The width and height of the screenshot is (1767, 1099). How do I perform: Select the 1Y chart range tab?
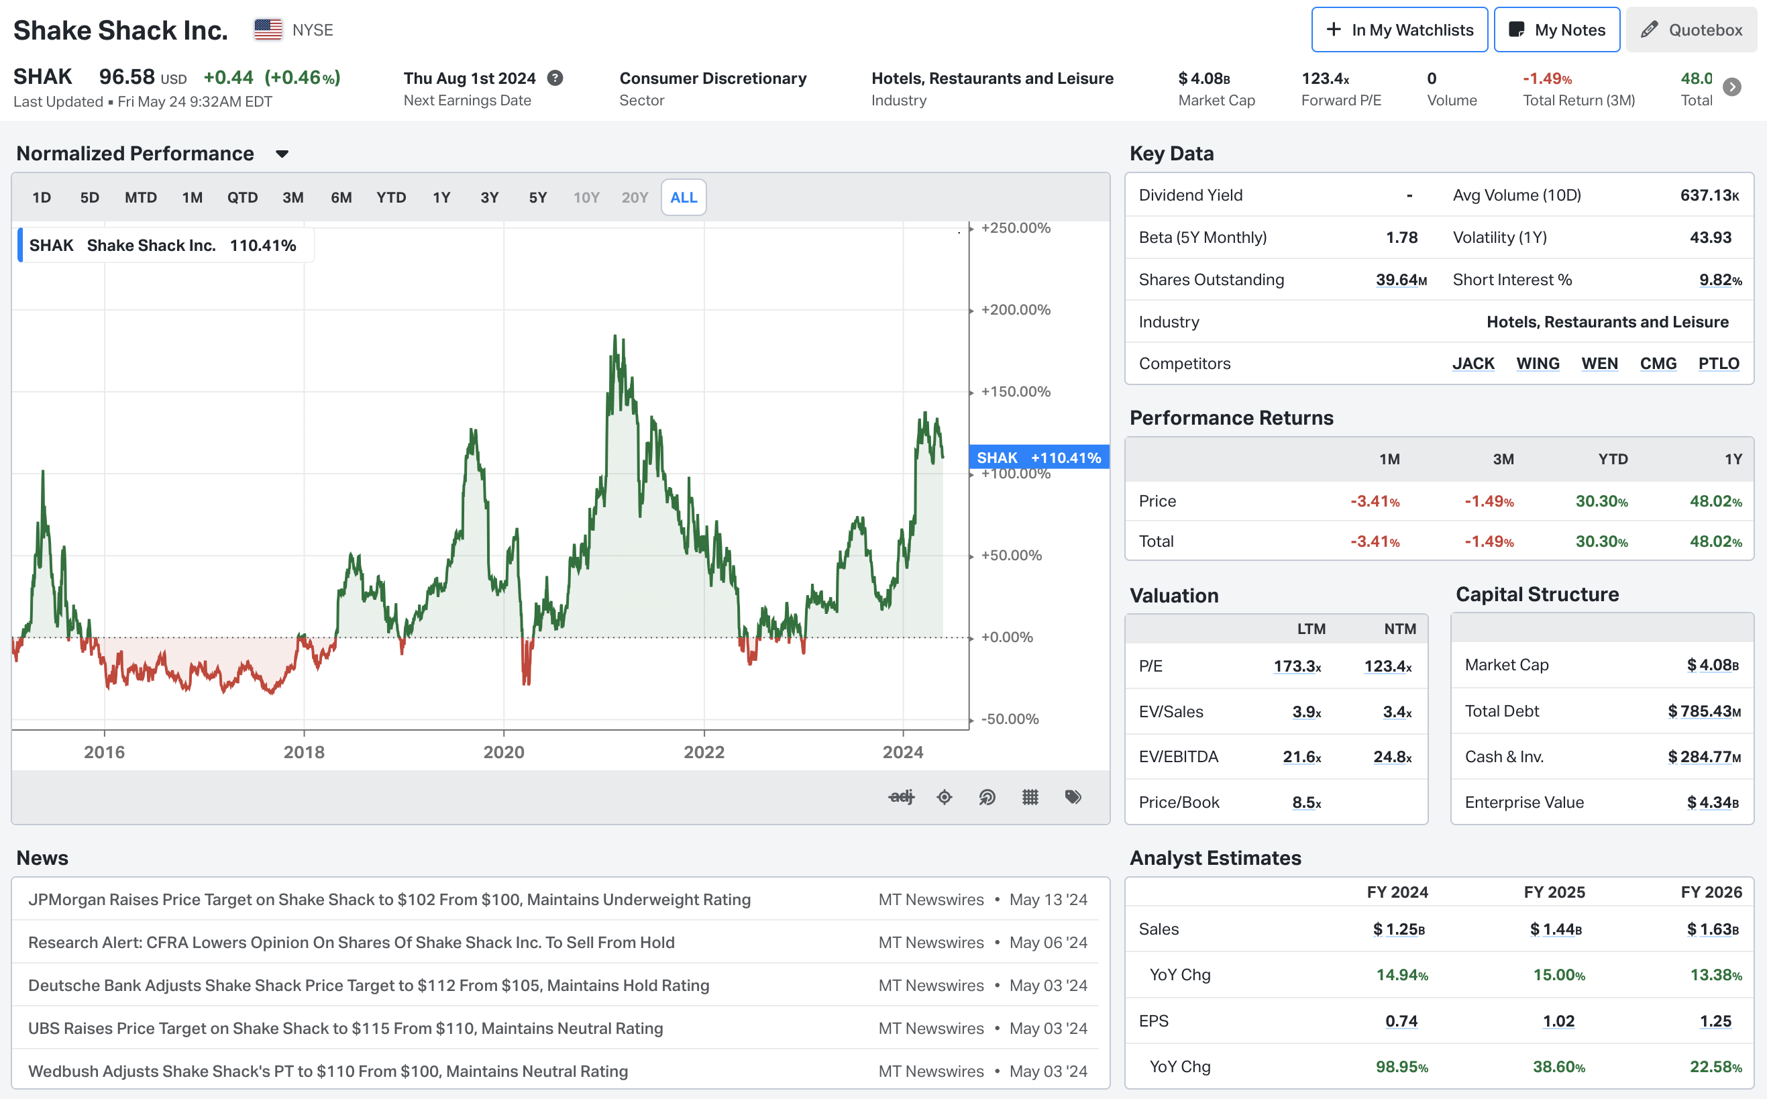[x=441, y=198]
